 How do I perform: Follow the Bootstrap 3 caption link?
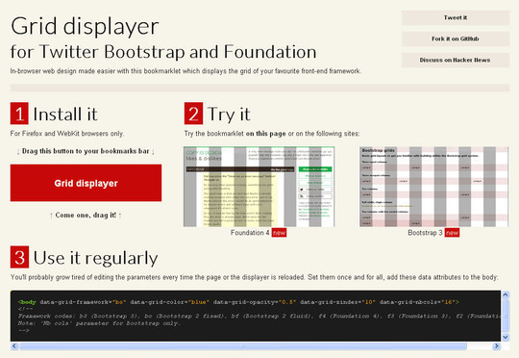[425, 233]
